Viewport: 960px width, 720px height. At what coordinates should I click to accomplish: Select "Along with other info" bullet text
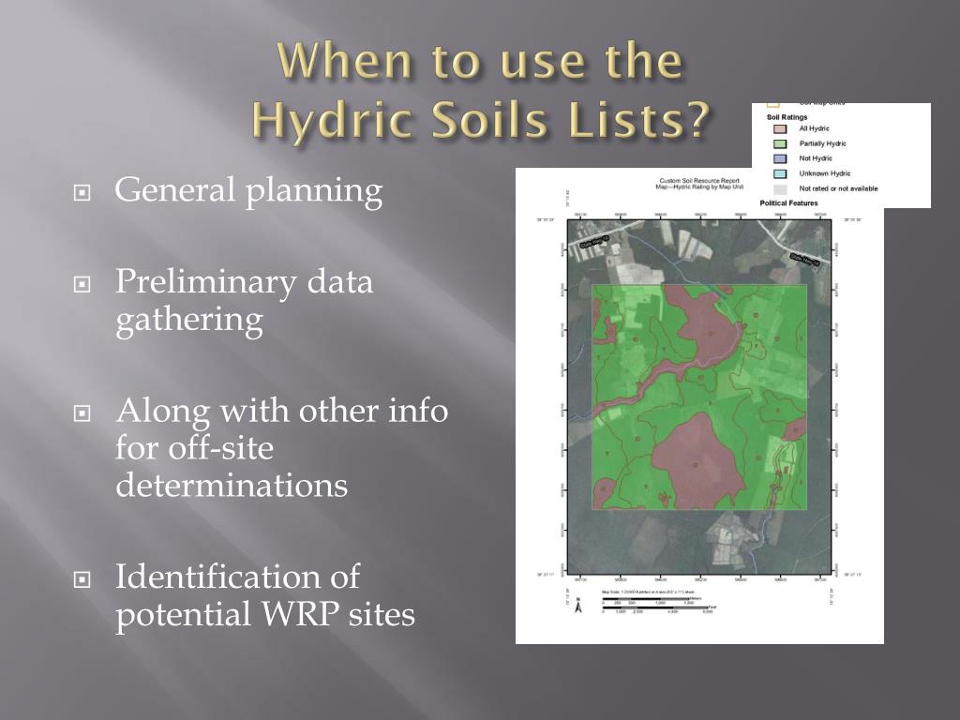pyautogui.click(x=281, y=410)
